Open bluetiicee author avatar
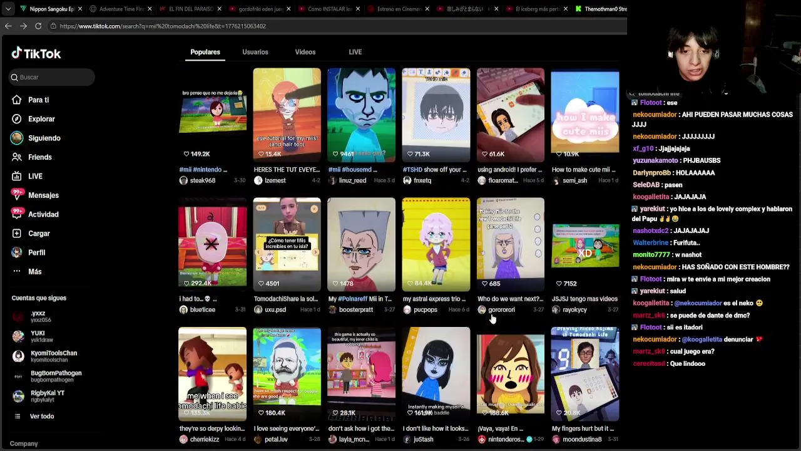This screenshot has width=801, height=451. (183, 309)
